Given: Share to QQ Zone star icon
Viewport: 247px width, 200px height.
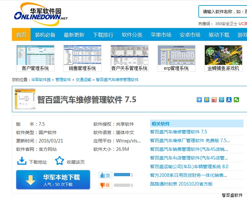Looking at the screenshot, I should point(207,100).
